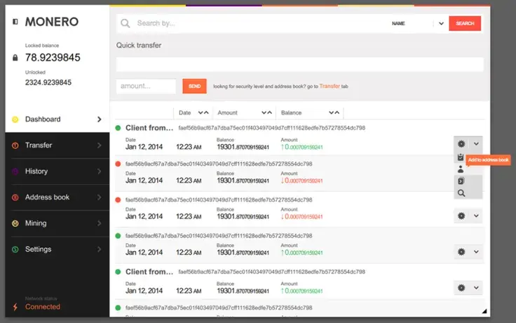Click the lock icon beside locked balance
This screenshot has height=323, width=516.
[15, 58]
